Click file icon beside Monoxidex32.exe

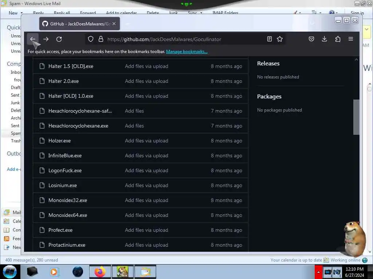pyautogui.click(x=42, y=201)
